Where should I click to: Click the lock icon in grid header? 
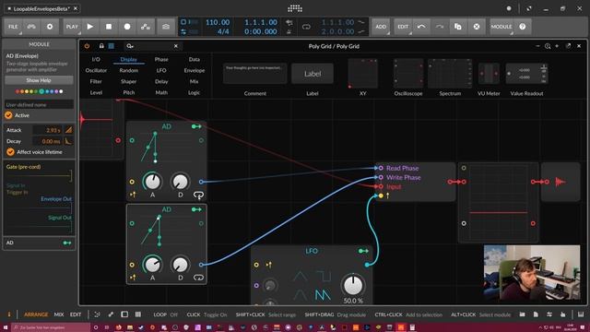pos(101,46)
